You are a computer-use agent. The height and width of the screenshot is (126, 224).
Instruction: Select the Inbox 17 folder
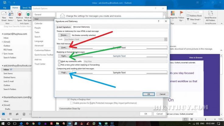click(x=16, y=69)
